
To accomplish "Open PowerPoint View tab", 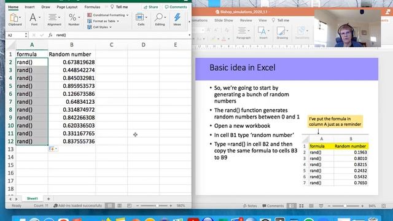I will click(x=262, y=20).
